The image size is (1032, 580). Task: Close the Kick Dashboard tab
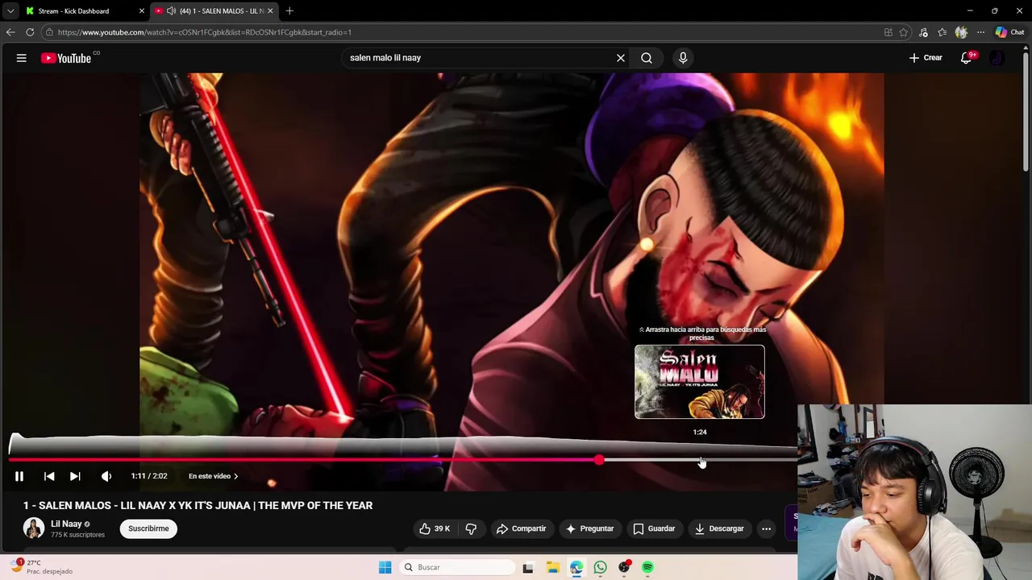142,11
